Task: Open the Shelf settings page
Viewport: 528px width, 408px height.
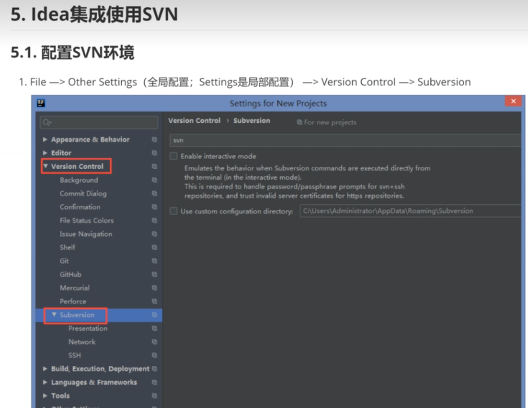Action: 68,248
